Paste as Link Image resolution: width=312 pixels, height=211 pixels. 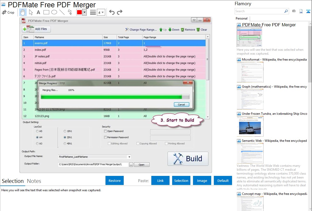point(160,181)
